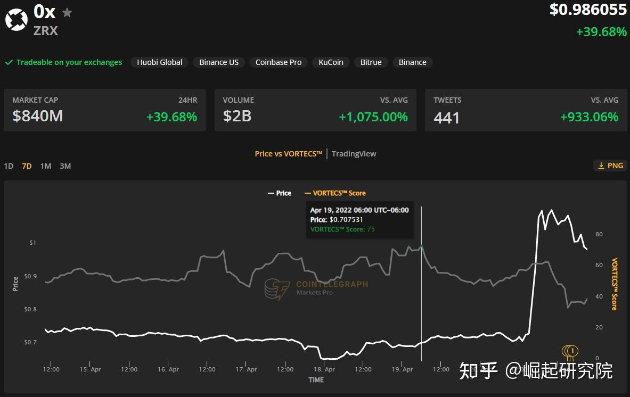Click the Market Cap $840M card
This screenshot has width=630, height=397.
coord(105,110)
